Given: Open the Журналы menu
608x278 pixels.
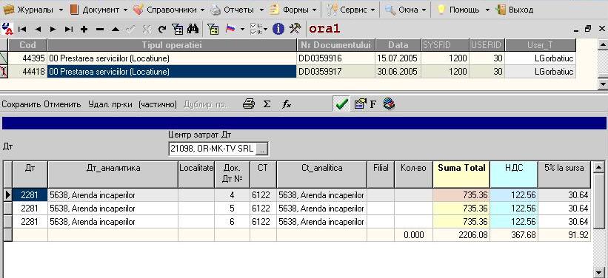Looking at the screenshot, I should point(33,10).
